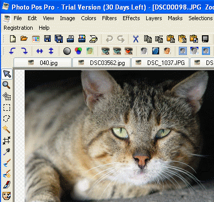
Task: Acquire image from scanner icon
Action: click(93, 39)
